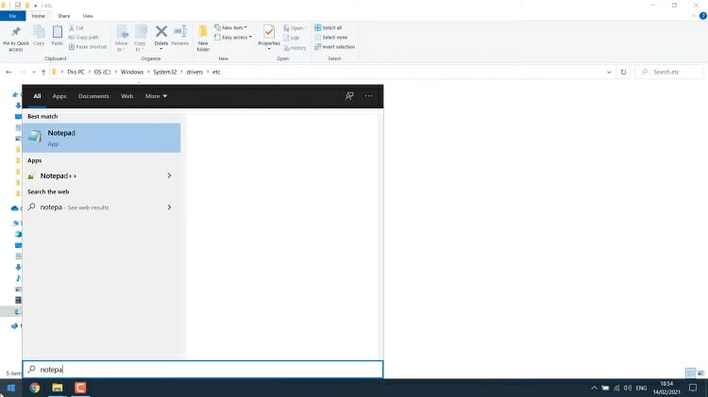Switch to Web search tab

(x=126, y=96)
